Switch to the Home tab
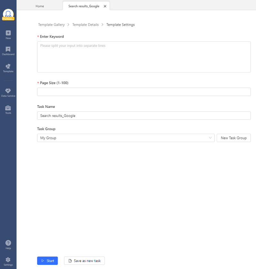256x269 pixels. (x=40, y=6)
